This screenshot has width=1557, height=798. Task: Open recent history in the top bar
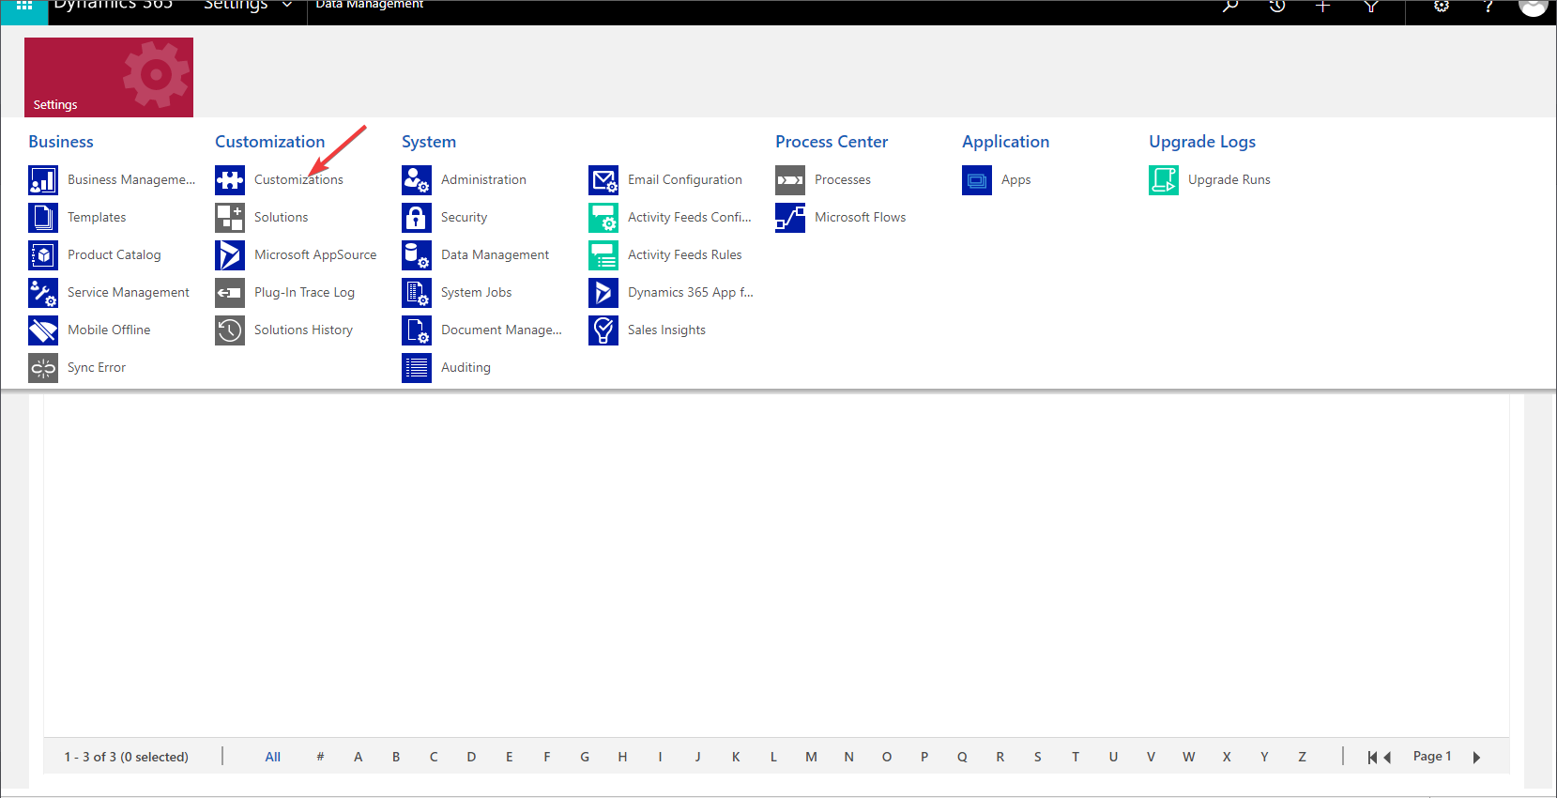pos(1276,6)
